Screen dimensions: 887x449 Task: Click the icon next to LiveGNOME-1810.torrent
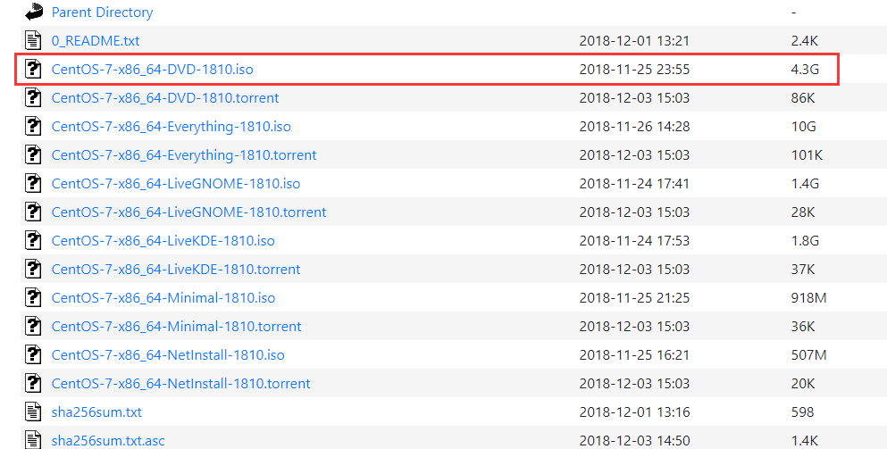(33, 212)
